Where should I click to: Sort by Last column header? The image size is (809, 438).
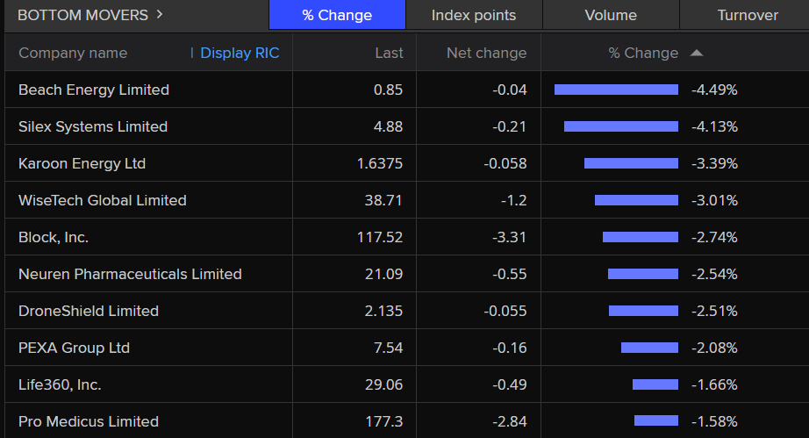[x=389, y=53]
